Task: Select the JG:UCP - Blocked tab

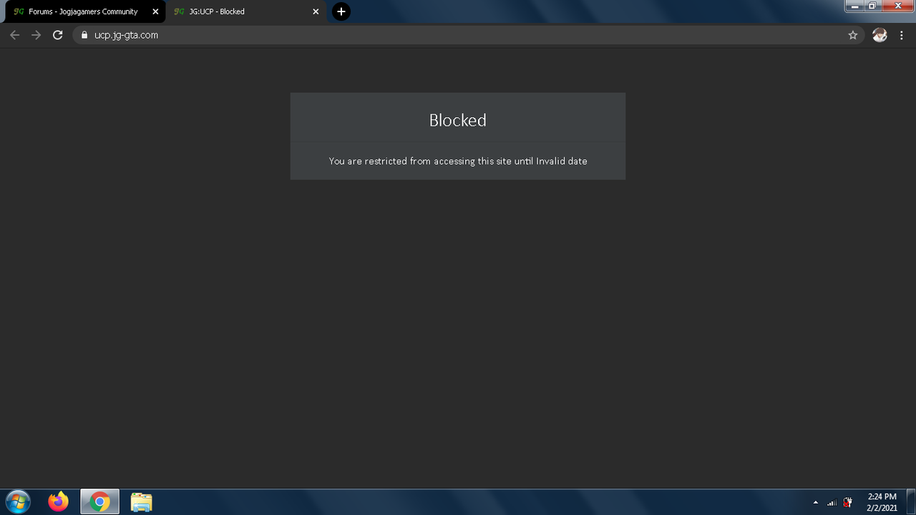Action: 246,11
